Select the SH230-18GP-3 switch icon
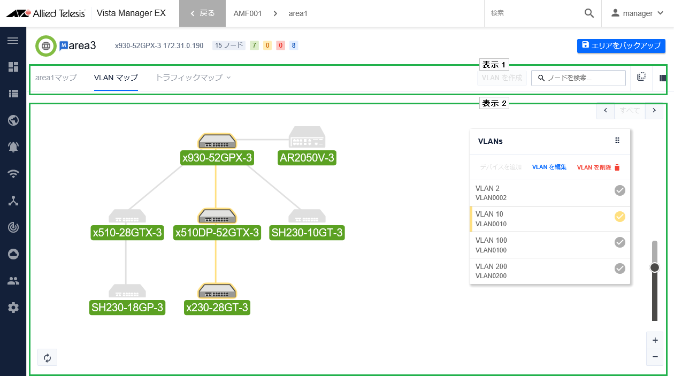The width and height of the screenshot is (674, 376). pos(127,291)
